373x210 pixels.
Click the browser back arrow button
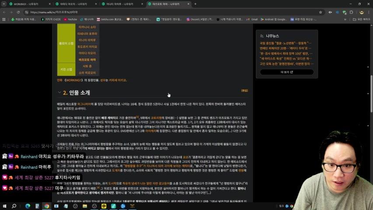5,12
